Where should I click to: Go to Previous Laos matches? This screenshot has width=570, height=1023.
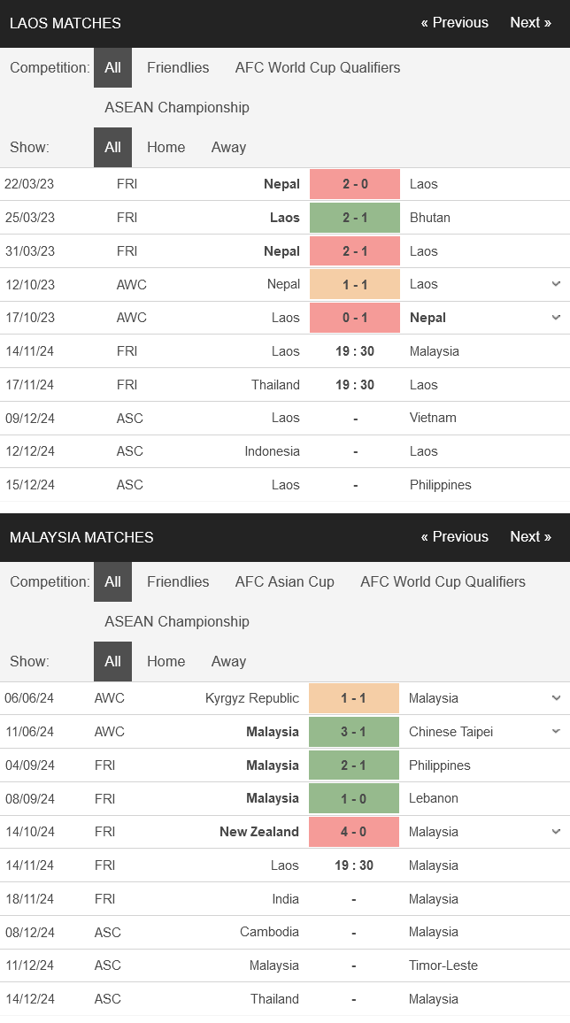coord(455,23)
